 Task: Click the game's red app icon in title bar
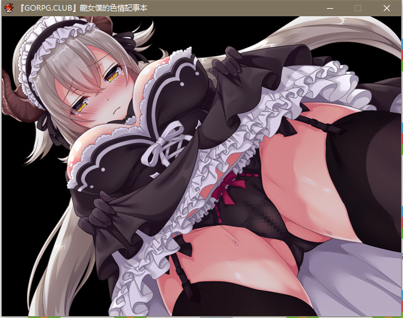click(x=9, y=8)
